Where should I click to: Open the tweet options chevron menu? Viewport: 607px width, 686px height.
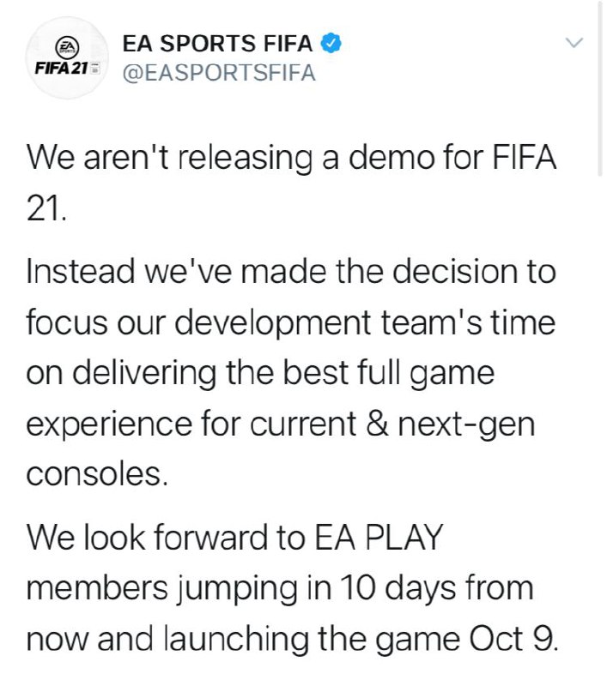575,42
